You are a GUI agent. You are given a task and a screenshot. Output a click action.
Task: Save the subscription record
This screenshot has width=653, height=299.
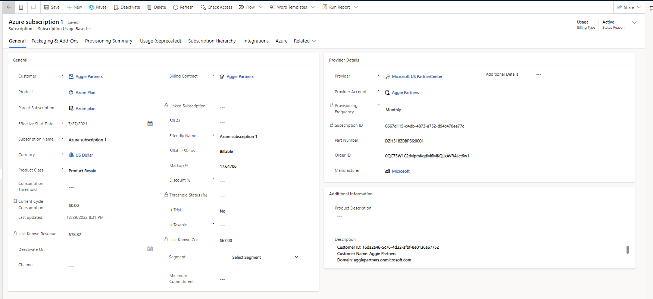pyautogui.click(x=52, y=7)
